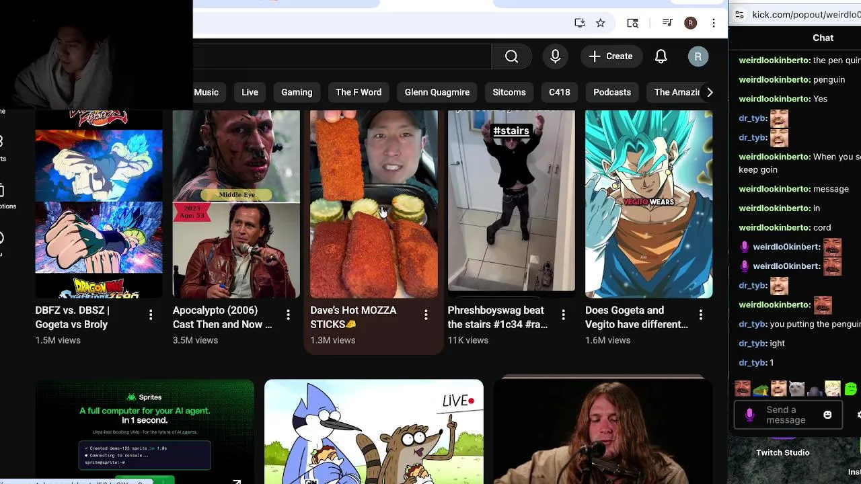The width and height of the screenshot is (861, 484).
Task: Open the emoji picker in Kick chat
Action: pos(827,415)
